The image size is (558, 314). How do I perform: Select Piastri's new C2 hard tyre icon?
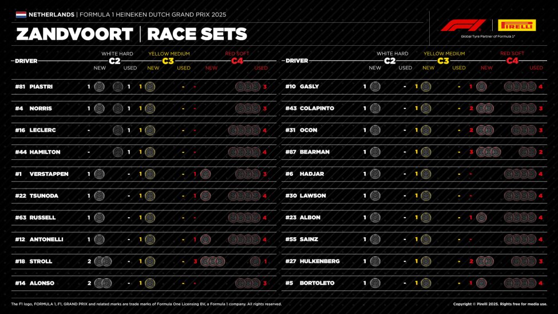point(99,87)
